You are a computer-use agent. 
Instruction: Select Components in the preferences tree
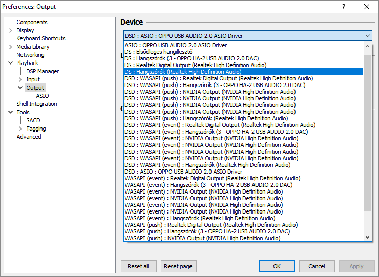tap(32, 22)
